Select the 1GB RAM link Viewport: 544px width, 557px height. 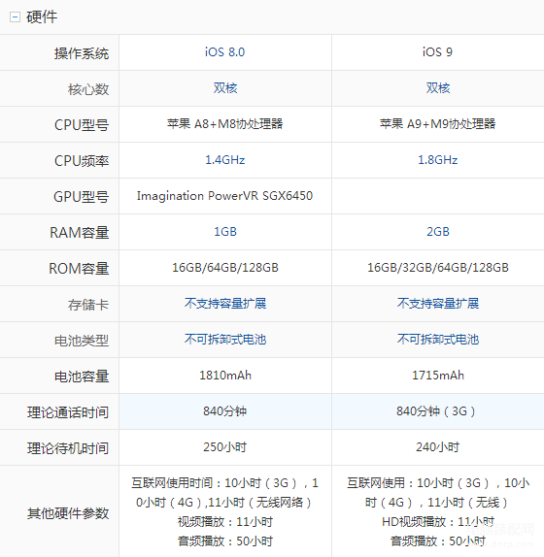225,232
